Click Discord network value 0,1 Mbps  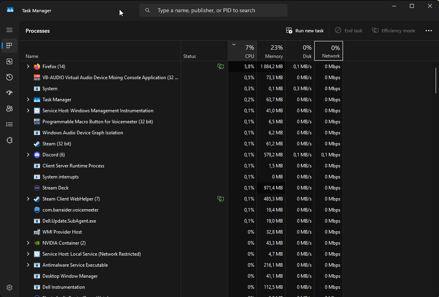[x=331, y=155]
